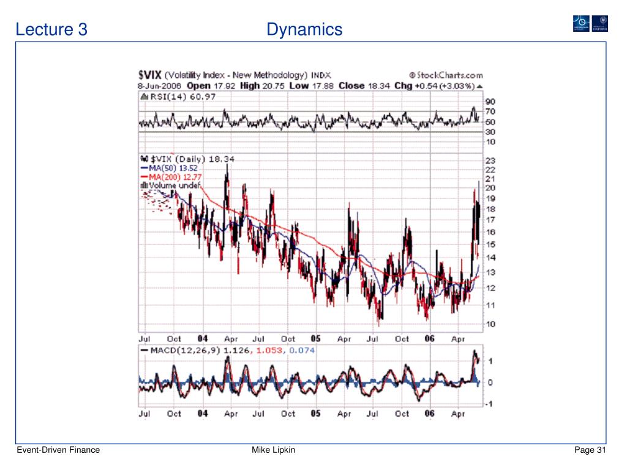The image size is (627, 470).
Task: Click the '06' year label under MACD panel
Action: (x=429, y=413)
